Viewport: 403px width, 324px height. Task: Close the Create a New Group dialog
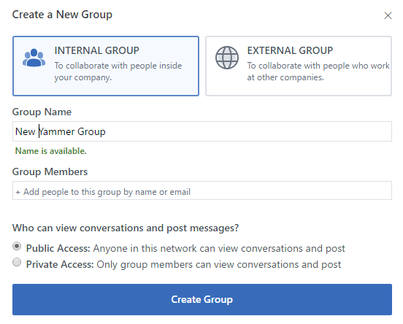[x=388, y=15]
